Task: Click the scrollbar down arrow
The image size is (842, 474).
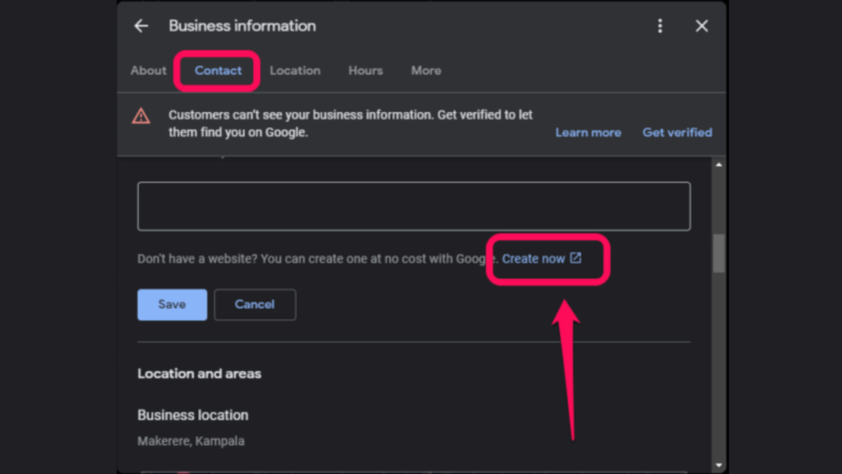Action: coord(719,466)
